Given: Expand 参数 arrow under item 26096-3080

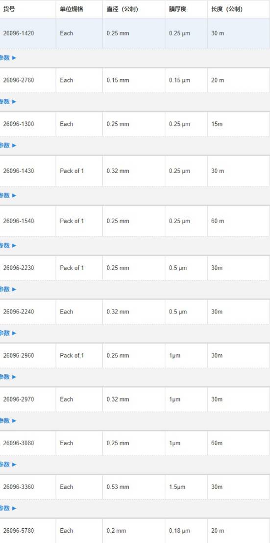Looking at the screenshot, I should tap(8, 464).
